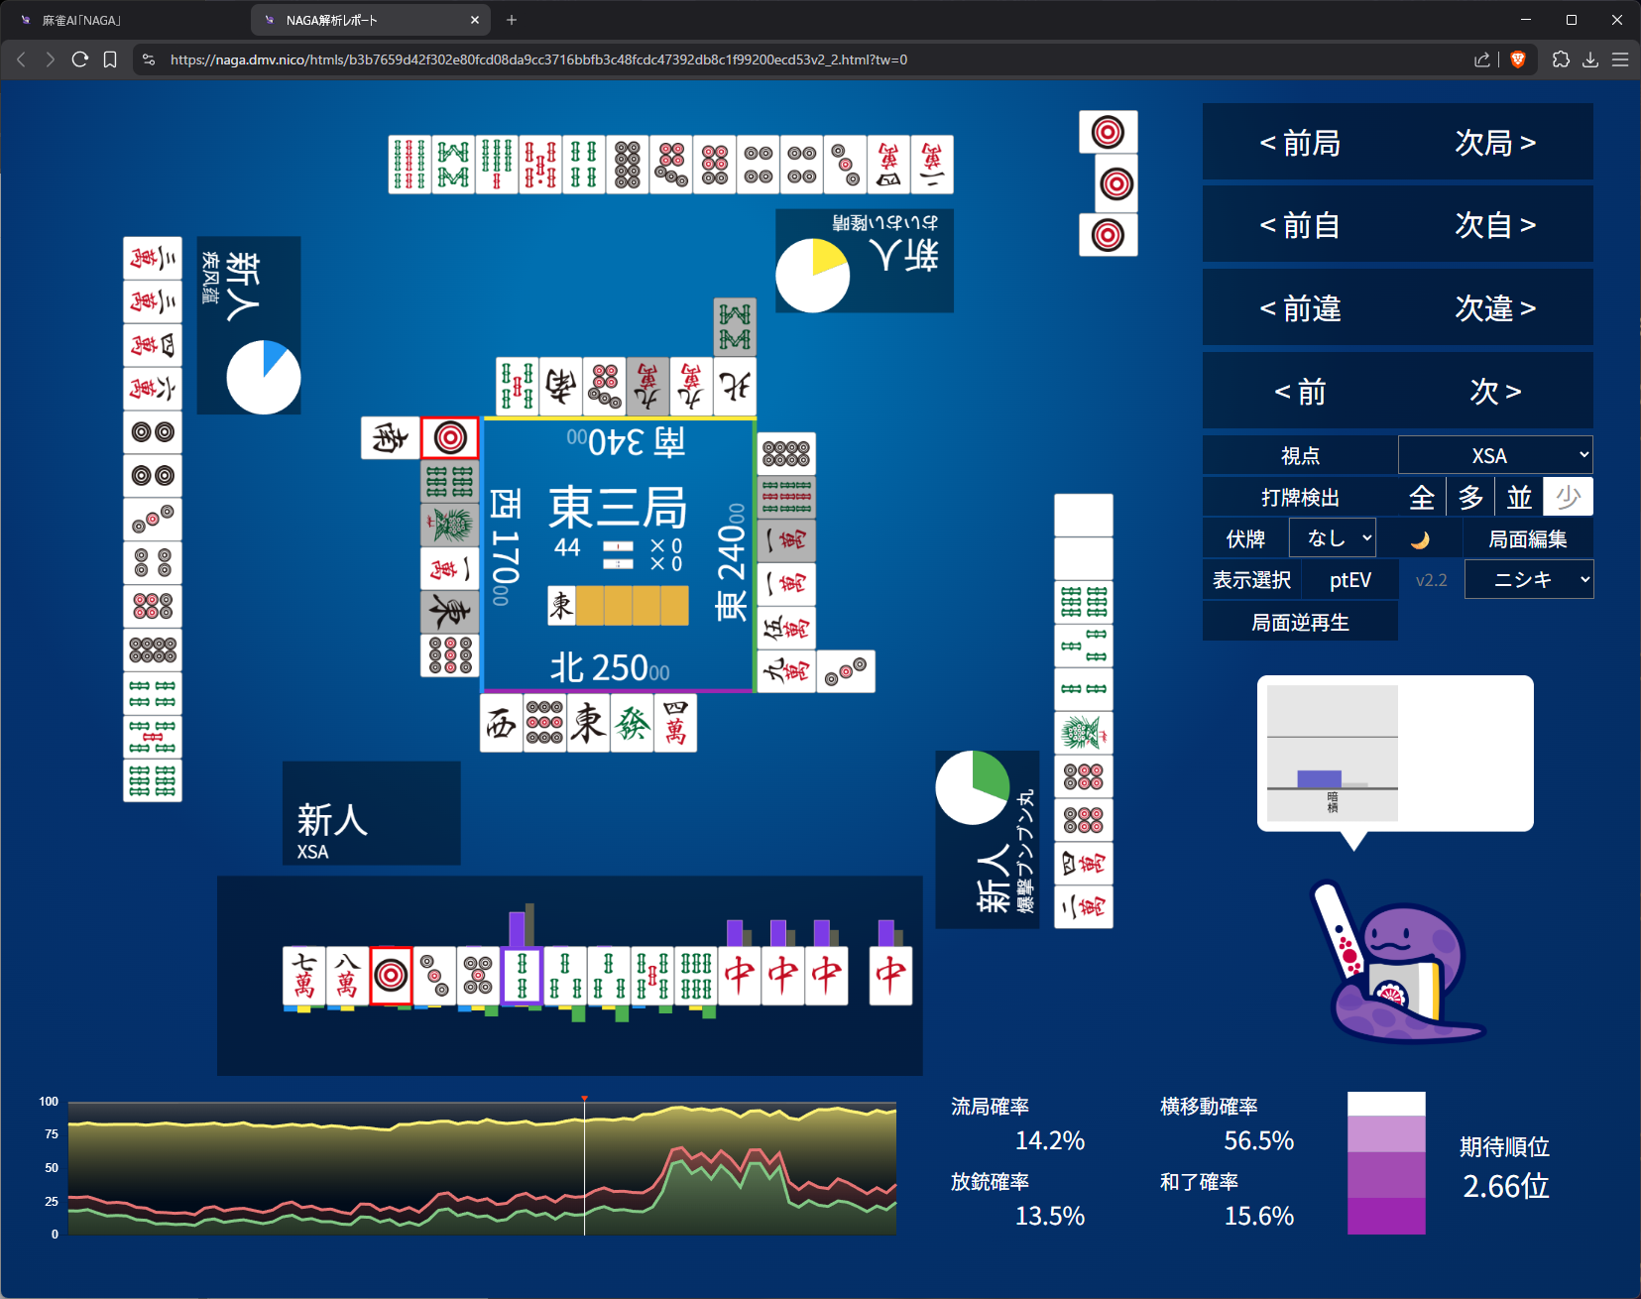The image size is (1641, 1299).
Task: Click the bookmark this page icon
Action: pos(110,59)
